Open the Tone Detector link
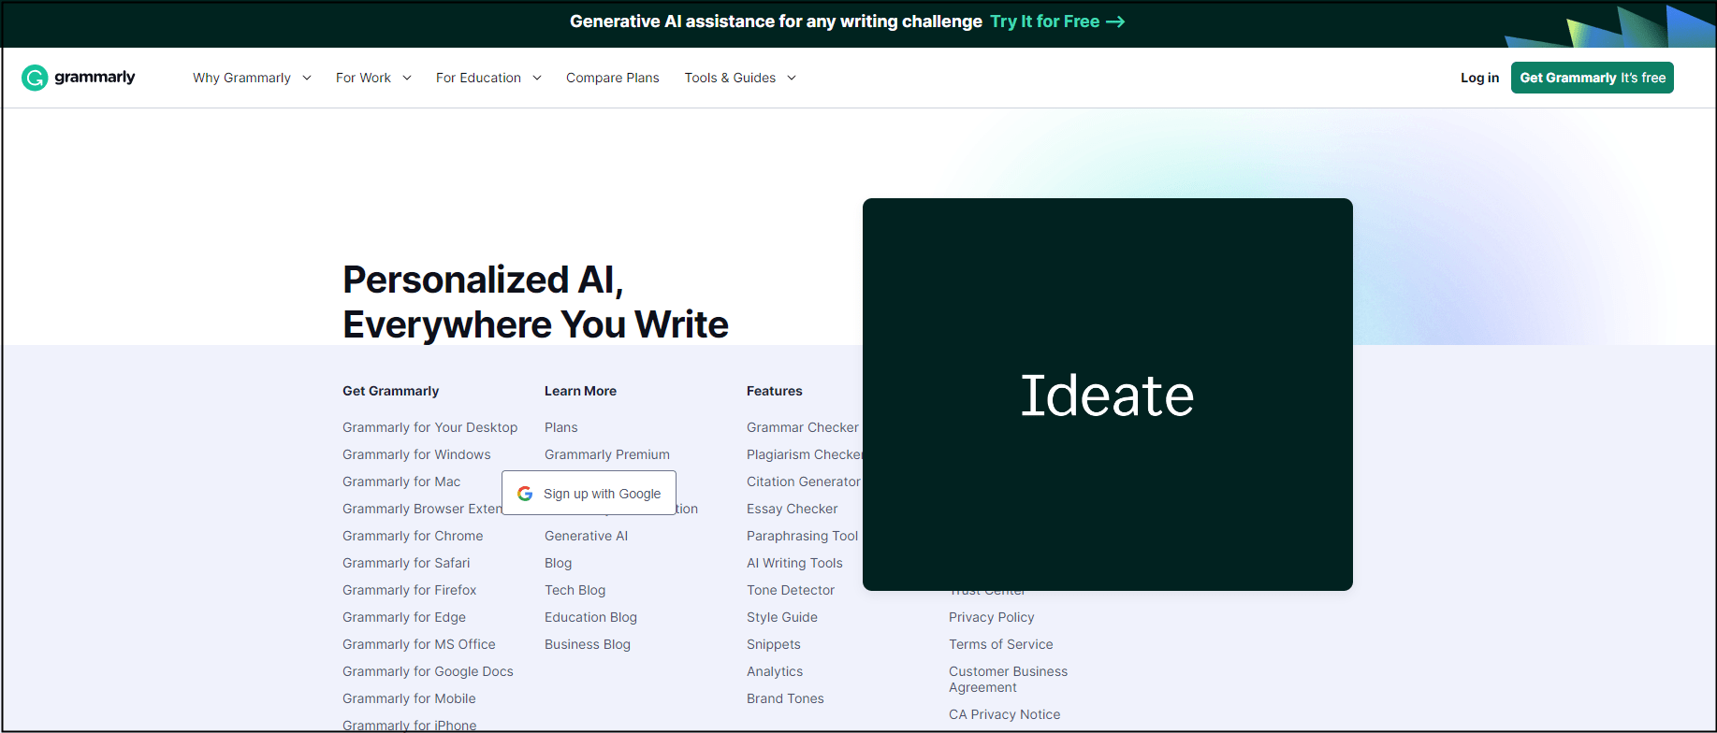 [x=791, y=590]
